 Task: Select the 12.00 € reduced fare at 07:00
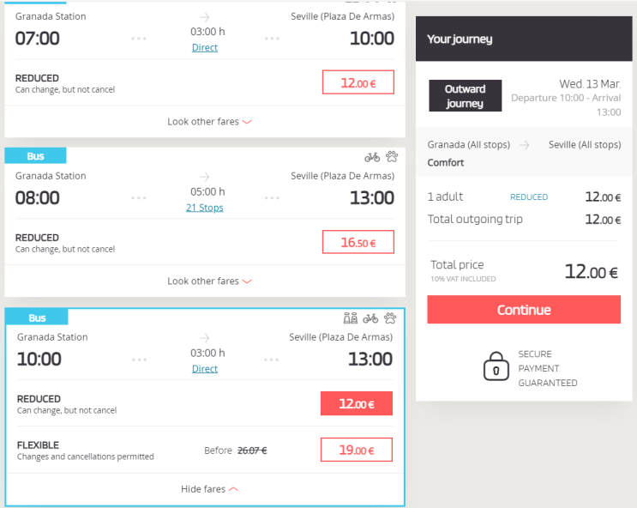click(x=358, y=83)
